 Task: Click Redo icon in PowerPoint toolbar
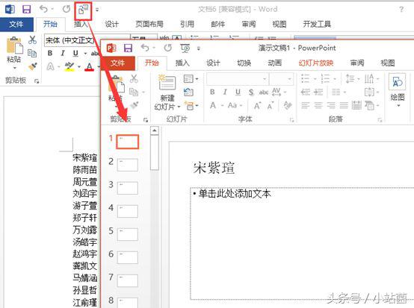[x=167, y=48]
